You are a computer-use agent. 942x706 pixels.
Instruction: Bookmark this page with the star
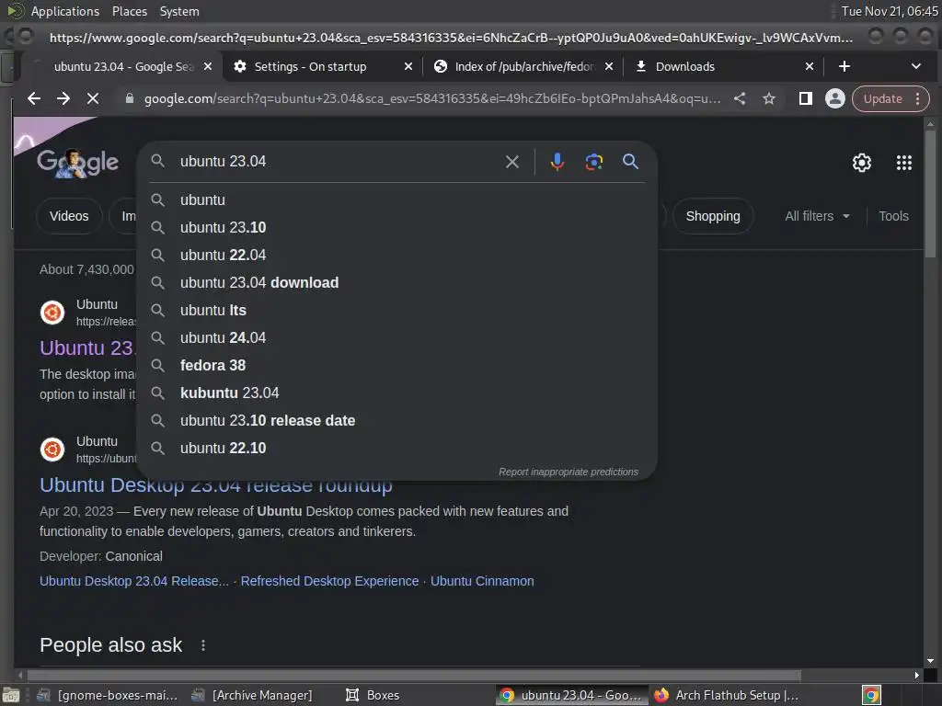[x=769, y=98]
